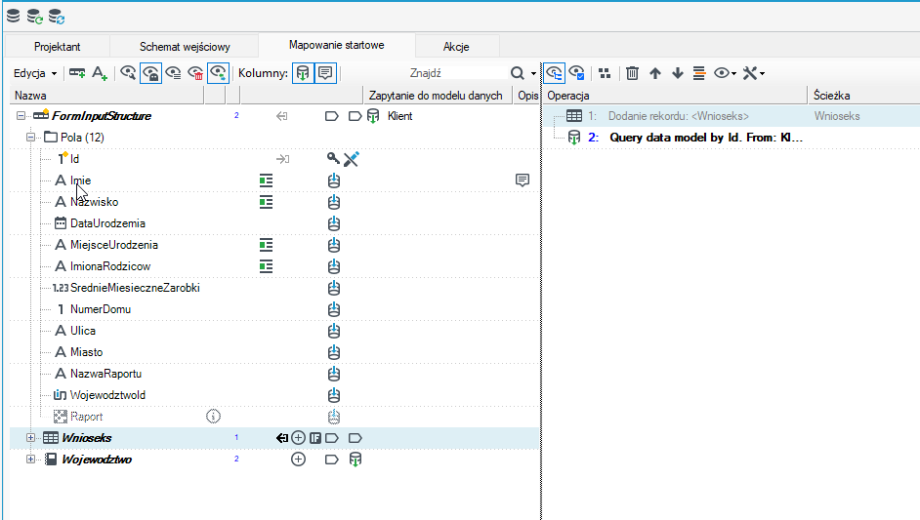
Task: Move operation down with arrow icon
Action: pyautogui.click(x=678, y=73)
